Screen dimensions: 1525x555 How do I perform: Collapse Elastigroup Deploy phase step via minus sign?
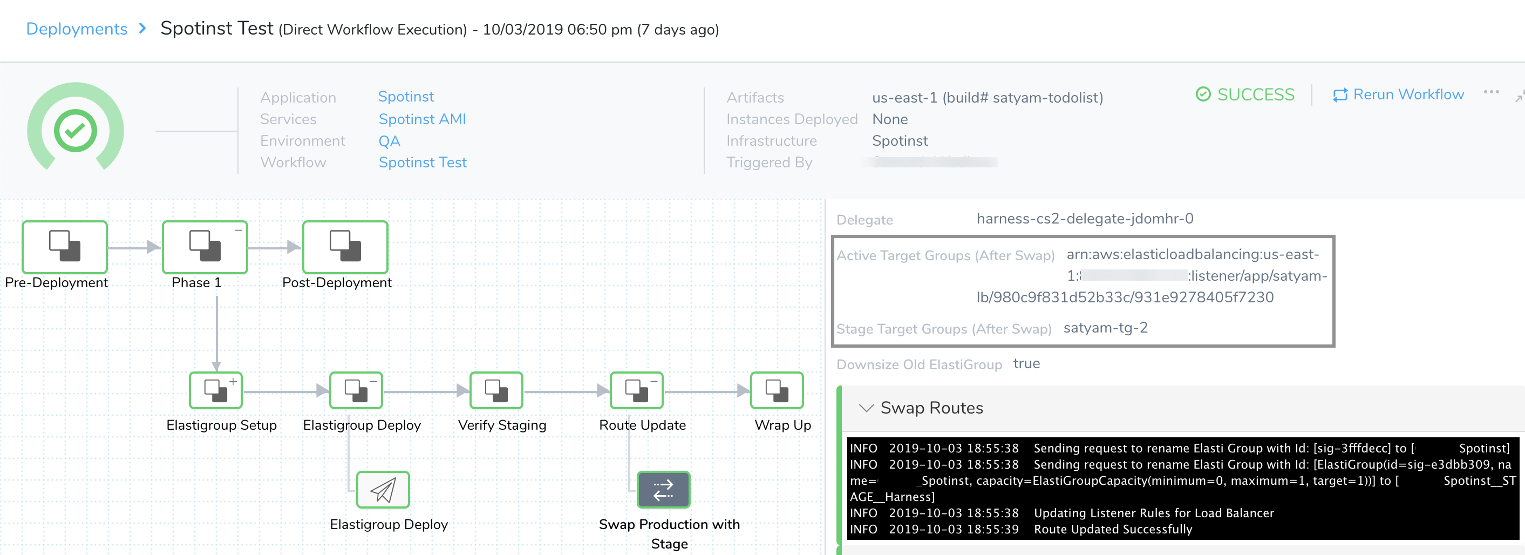(x=373, y=381)
